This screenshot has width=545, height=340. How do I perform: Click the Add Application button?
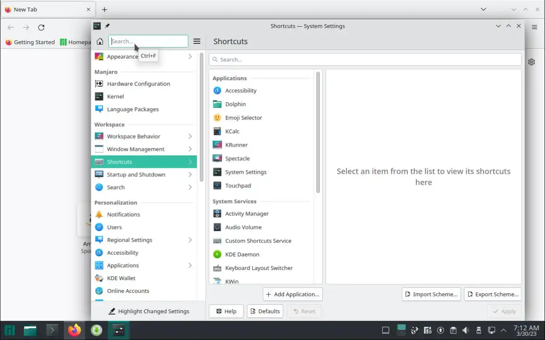(x=293, y=294)
